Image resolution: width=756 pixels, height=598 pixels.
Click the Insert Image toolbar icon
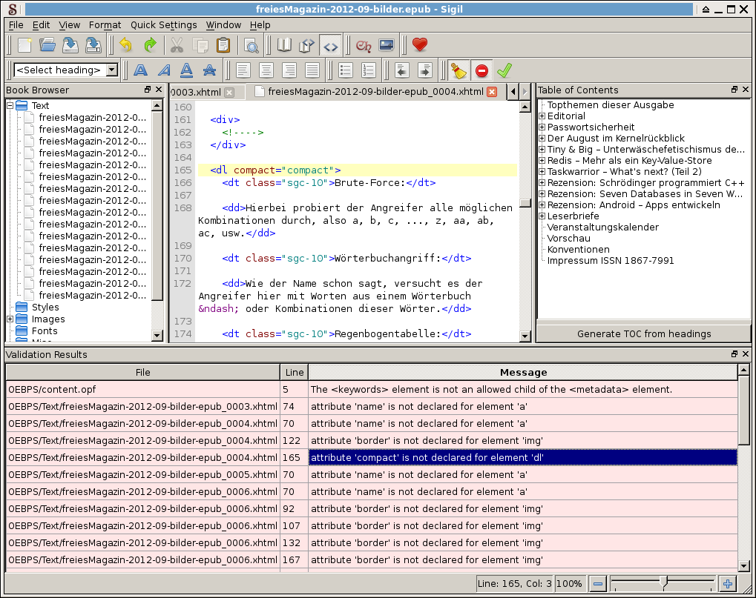[387, 45]
